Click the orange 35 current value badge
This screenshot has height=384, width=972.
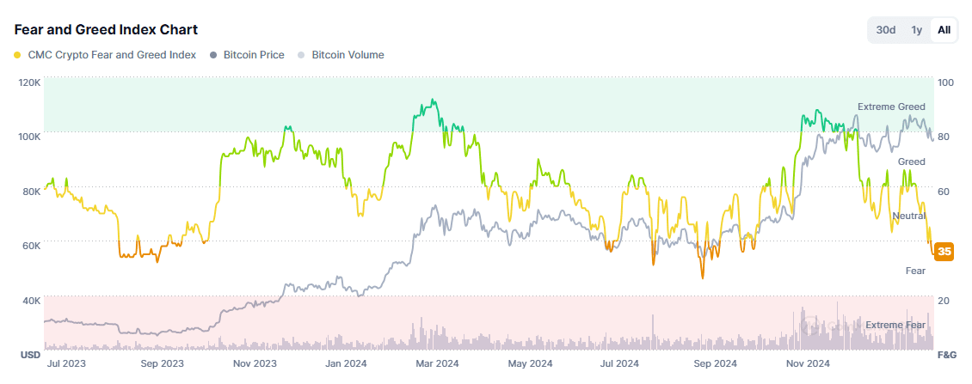[944, 252]
